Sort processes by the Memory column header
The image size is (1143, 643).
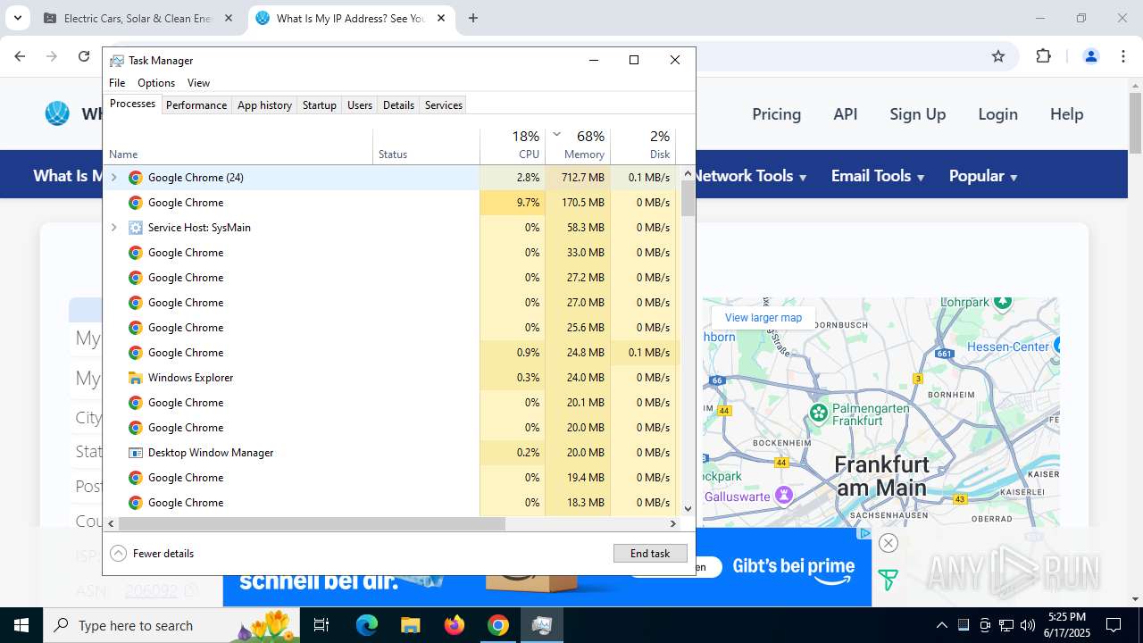[x=584, y=154]
